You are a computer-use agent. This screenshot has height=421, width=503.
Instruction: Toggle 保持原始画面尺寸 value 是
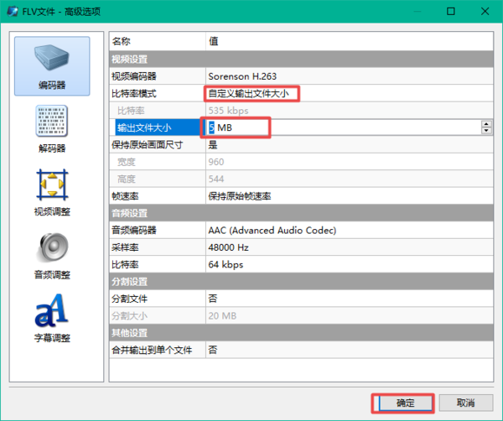click(349, 145)
